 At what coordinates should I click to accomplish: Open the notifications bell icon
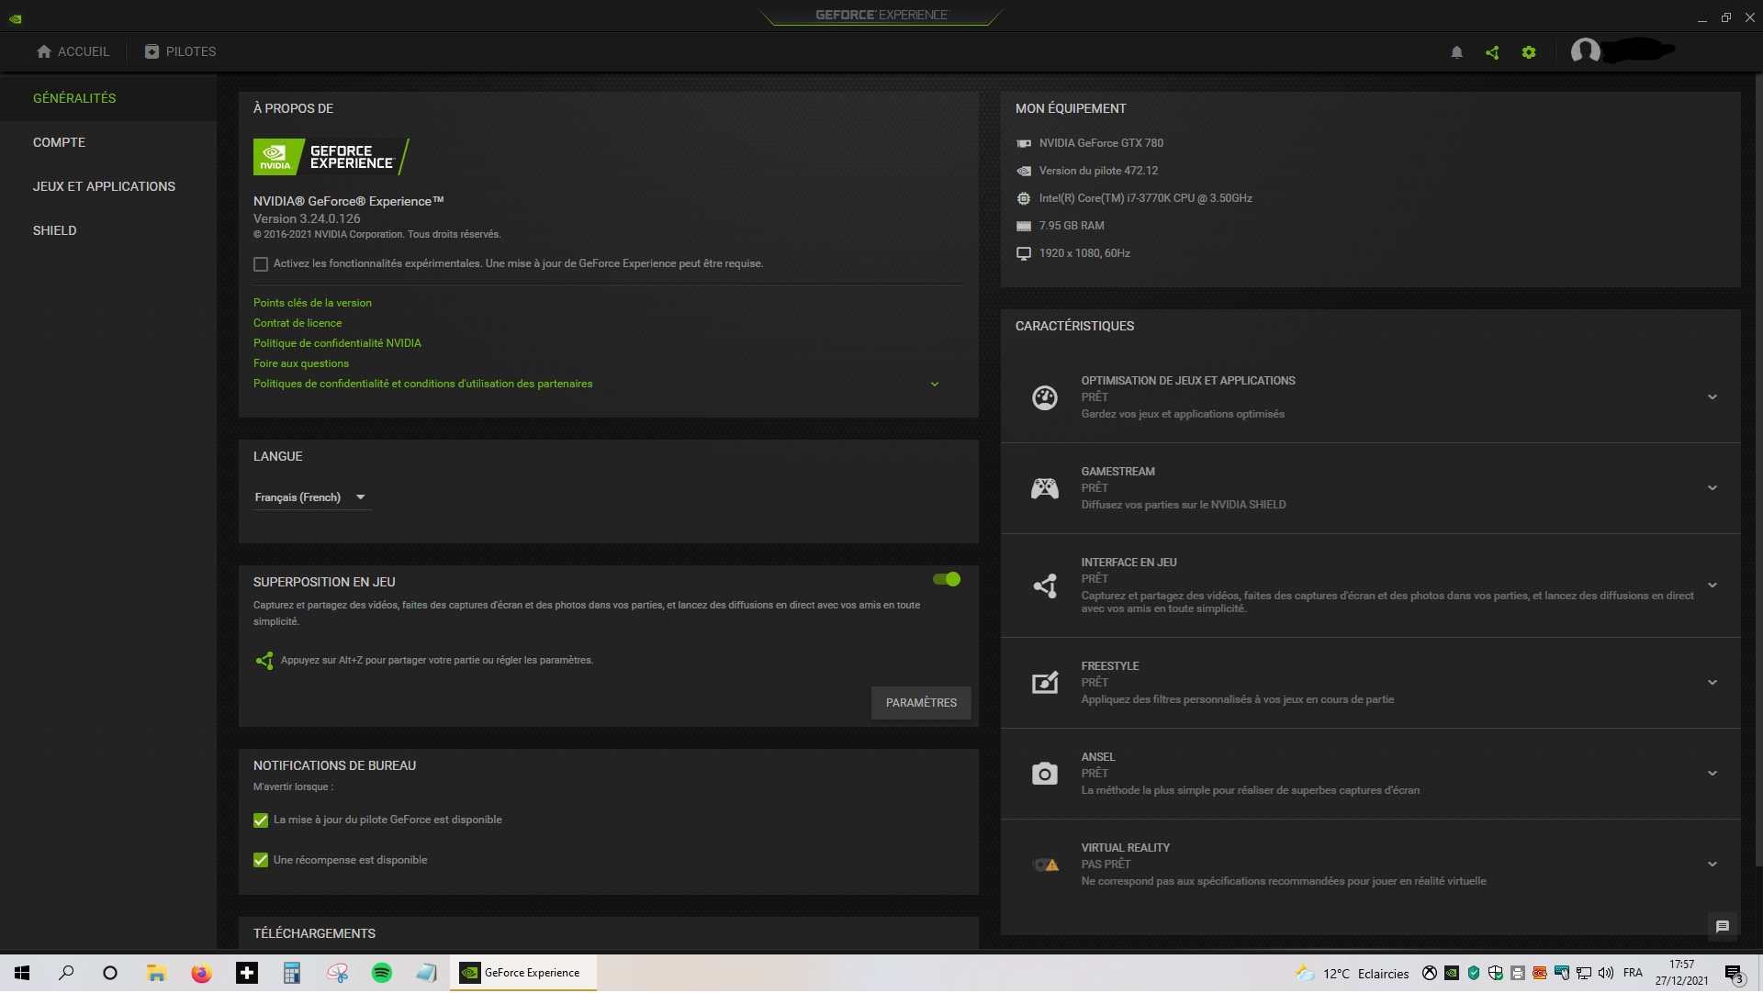(x=1456, y=52)
